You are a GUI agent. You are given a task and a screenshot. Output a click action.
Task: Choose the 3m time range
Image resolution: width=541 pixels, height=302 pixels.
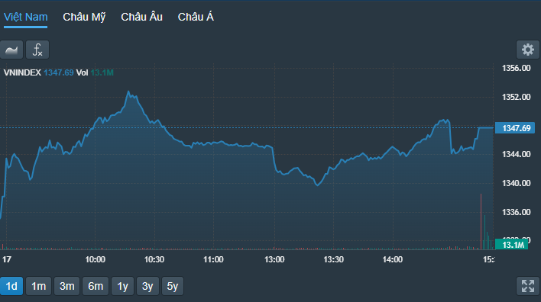coord(67,286)
